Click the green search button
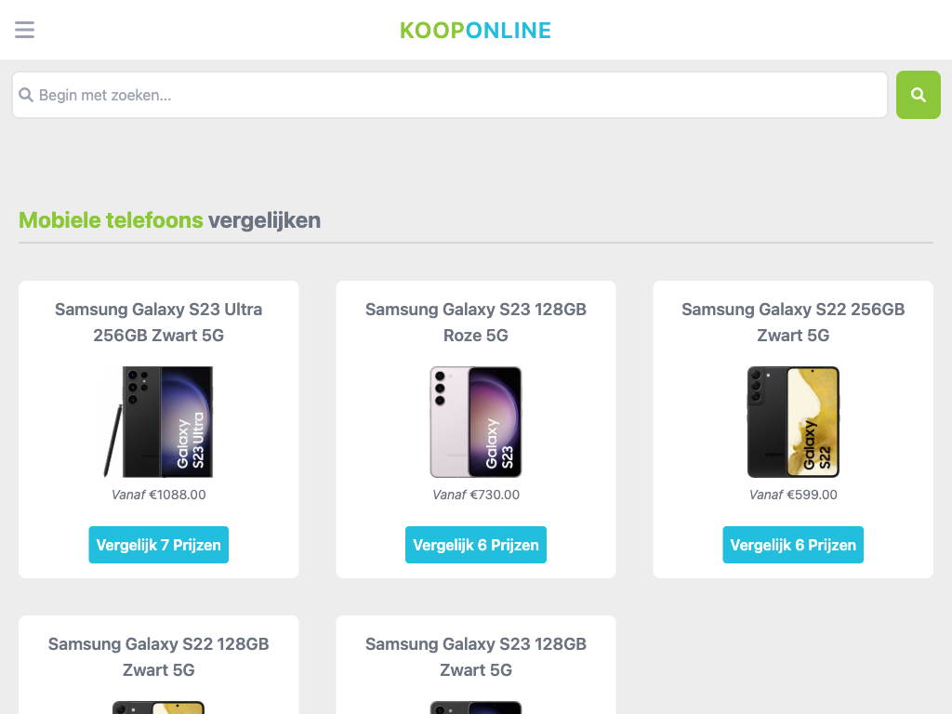The height and width of the screenshot is (714, 952). coord(918,95)
